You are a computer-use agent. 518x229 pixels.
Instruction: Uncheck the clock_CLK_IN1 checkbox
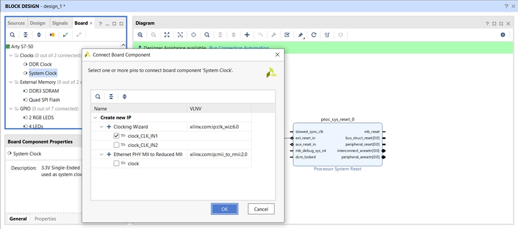coord(116,136)
